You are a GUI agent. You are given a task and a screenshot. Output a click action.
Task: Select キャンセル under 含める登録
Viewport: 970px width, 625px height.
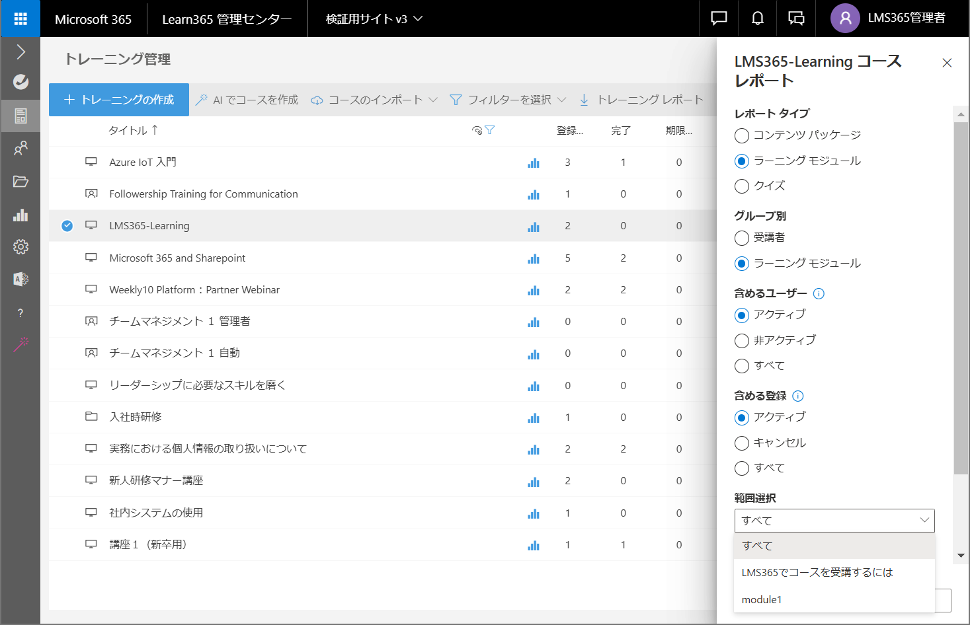[742, 443]
